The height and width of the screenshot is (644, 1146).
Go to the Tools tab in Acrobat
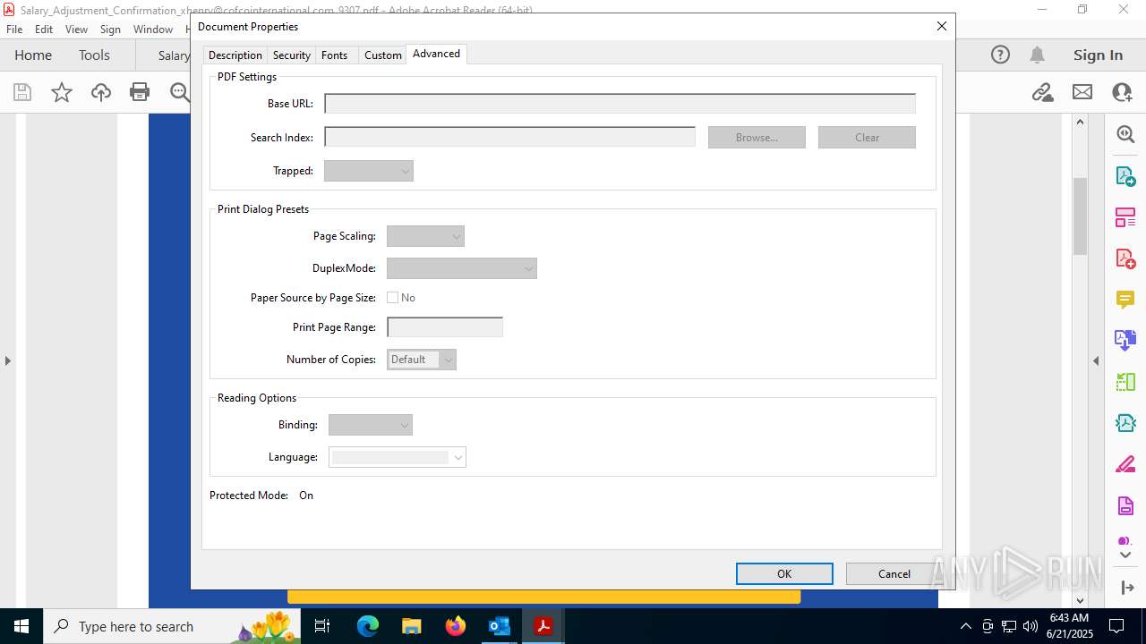(x=94, y=55)
